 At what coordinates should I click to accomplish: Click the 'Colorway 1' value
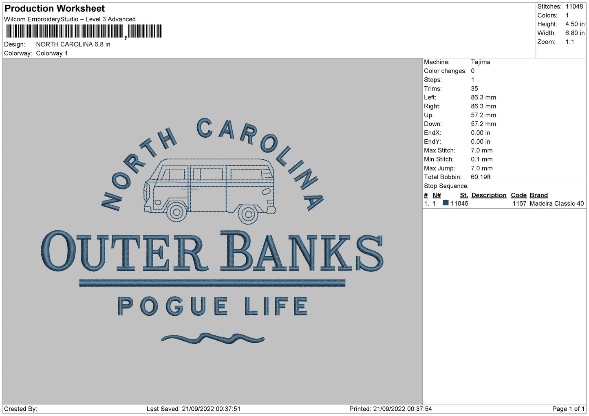click(52, 53)
